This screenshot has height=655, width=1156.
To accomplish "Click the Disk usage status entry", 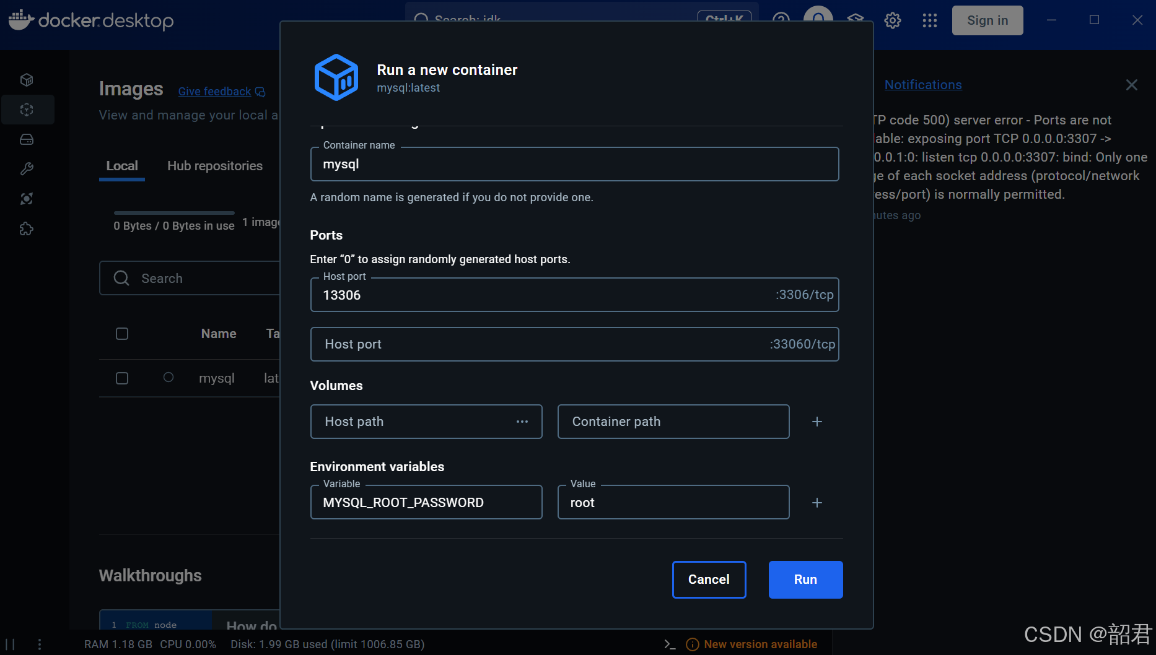I will (x=328, y=644).
